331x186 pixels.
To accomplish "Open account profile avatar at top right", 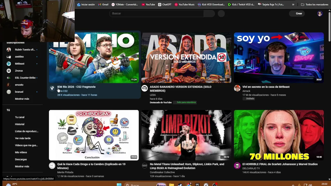I will point(320,14).
